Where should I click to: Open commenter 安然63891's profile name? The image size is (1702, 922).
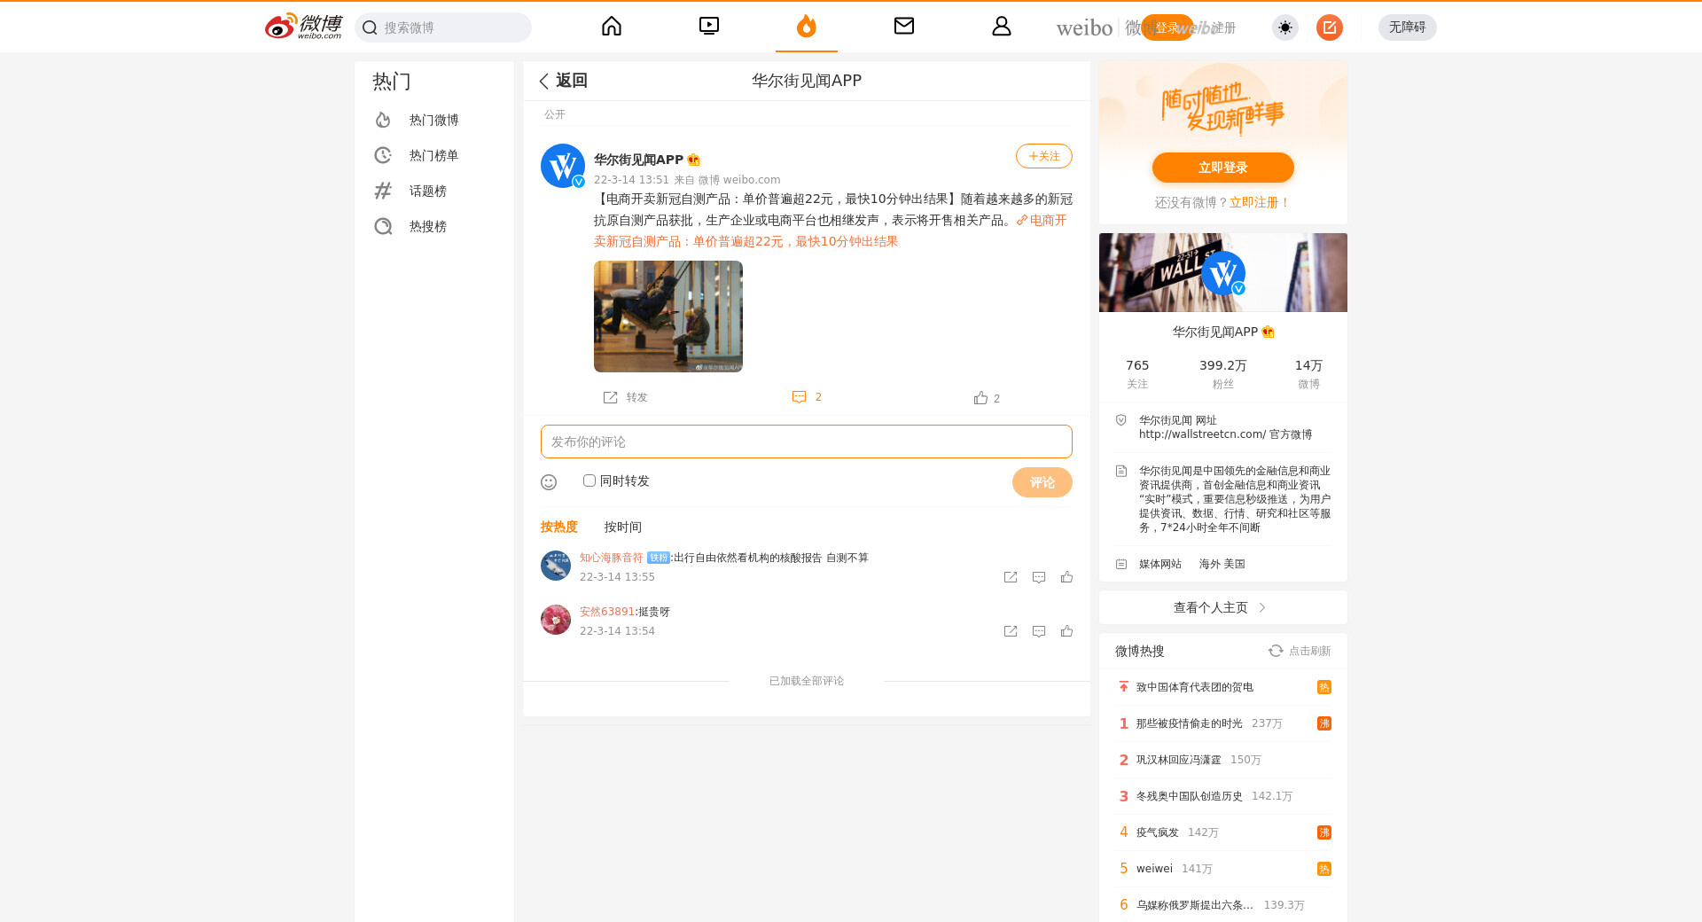pos(607,612)
